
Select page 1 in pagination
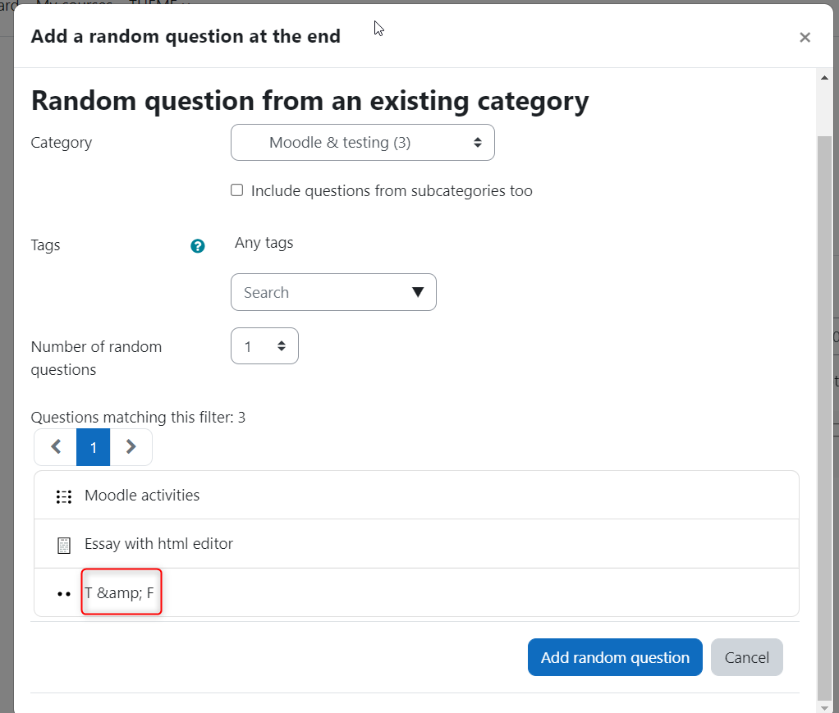[x=93, y=446]
